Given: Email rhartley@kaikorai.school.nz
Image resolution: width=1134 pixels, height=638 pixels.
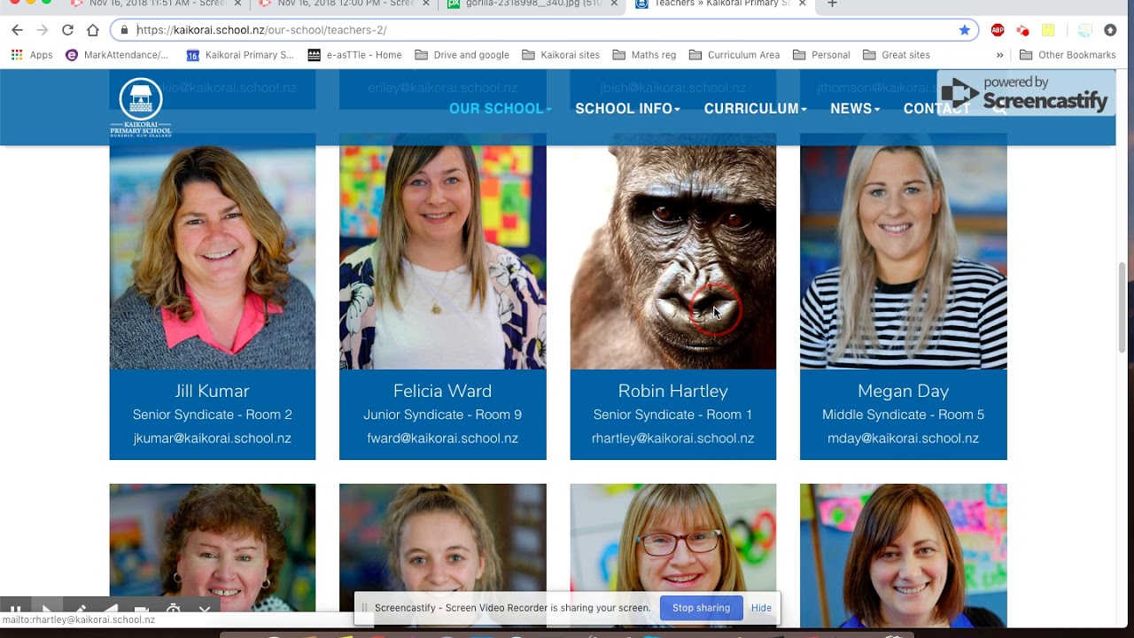Looking at the screenshot, I should [x=673, y=439].
